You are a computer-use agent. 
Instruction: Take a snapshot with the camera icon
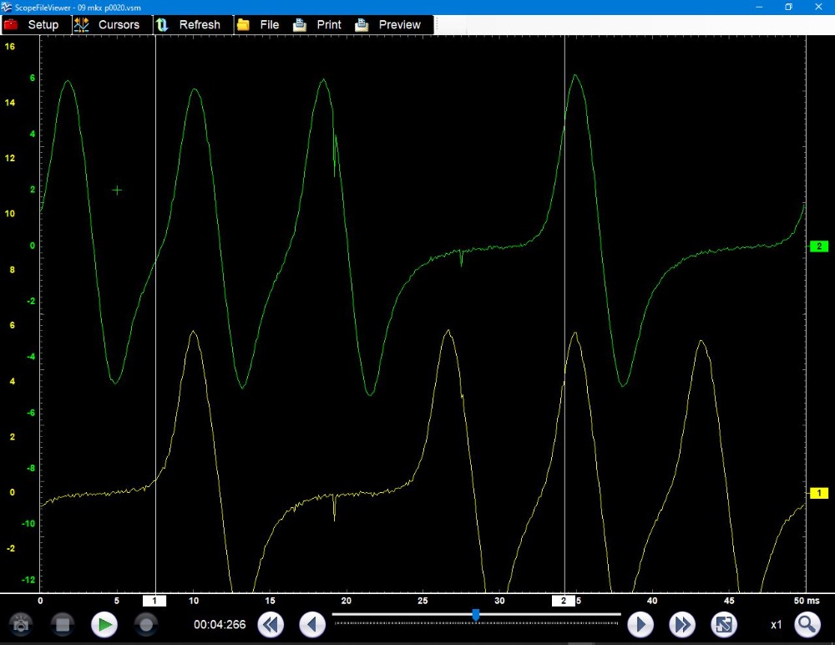[21, 624]
